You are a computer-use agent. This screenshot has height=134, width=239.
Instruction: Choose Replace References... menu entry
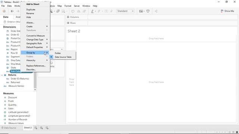tap(36, 66)
